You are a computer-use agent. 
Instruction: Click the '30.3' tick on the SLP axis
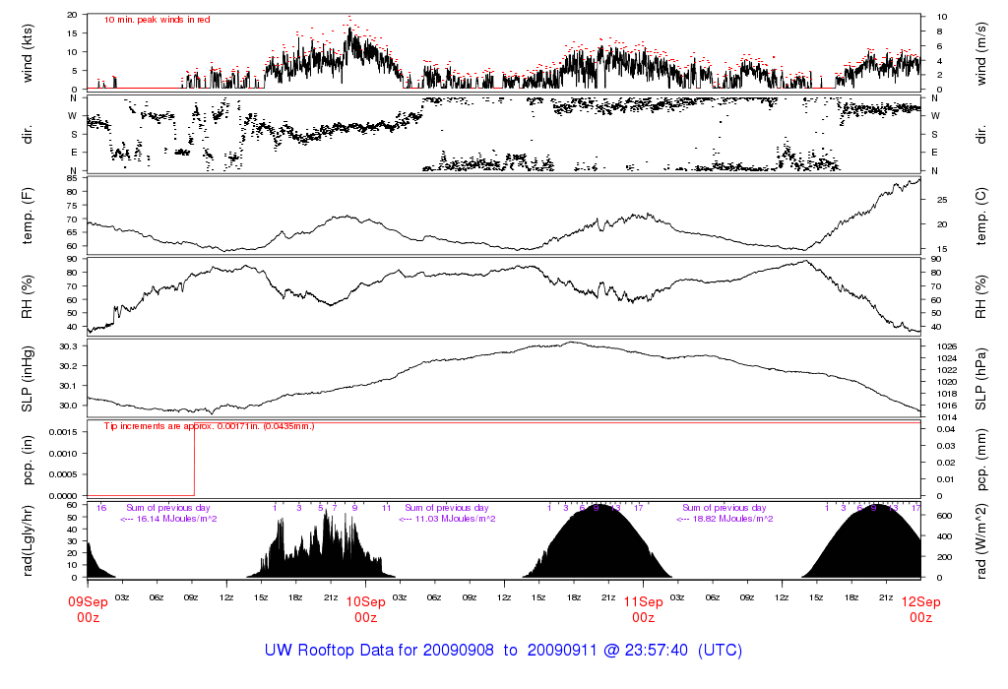(x=68, y=346)
